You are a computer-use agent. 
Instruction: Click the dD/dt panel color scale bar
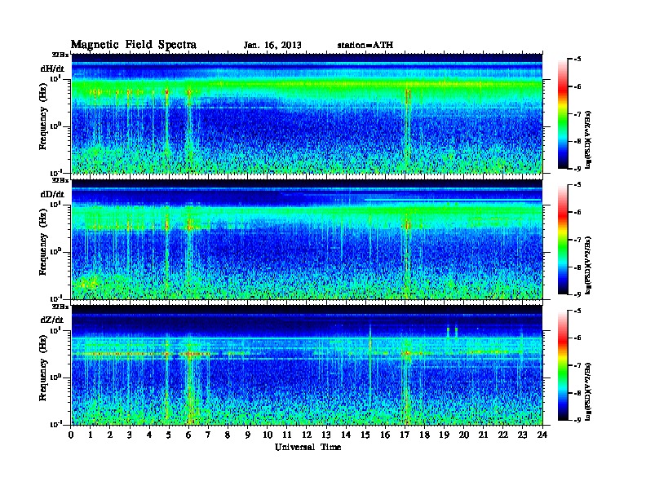tap(563, 240)
